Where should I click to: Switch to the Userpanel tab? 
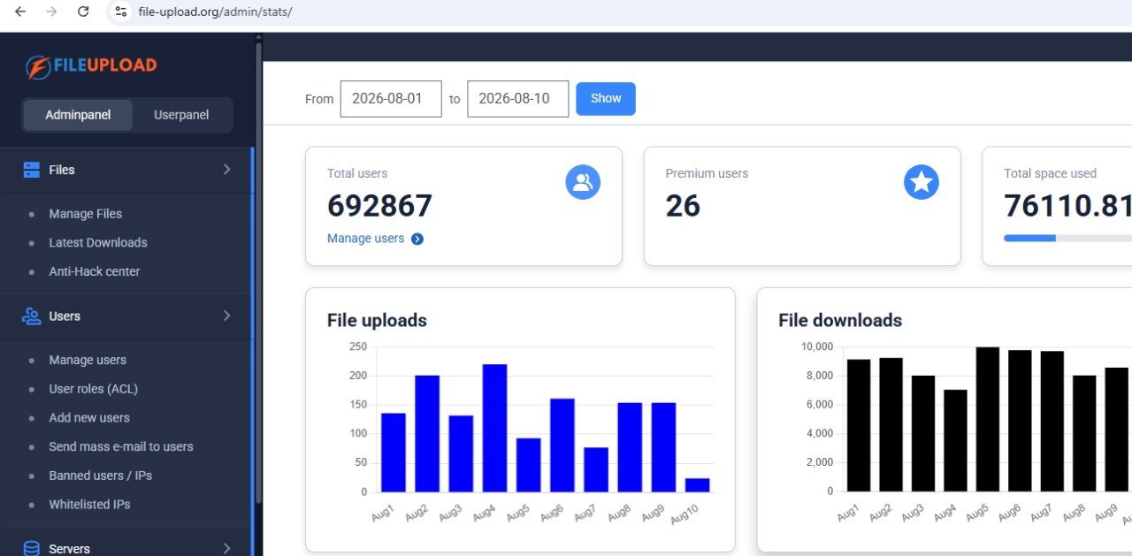pos(181,115)
